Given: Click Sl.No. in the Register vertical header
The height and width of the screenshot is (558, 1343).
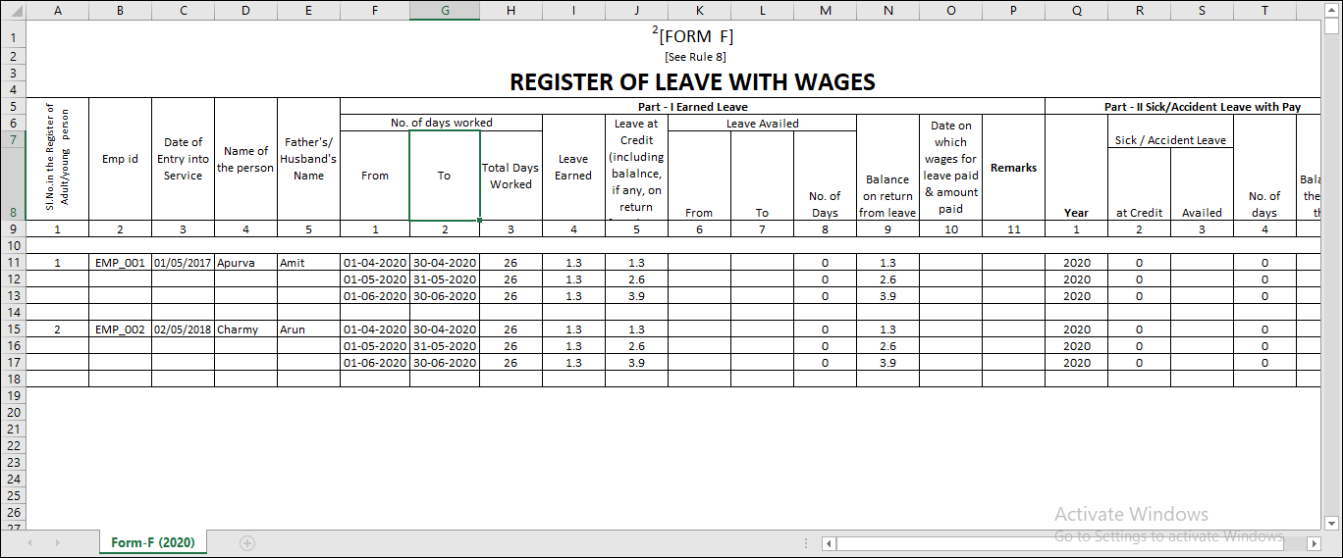Looking at the screenshot, I should [57, 159].
